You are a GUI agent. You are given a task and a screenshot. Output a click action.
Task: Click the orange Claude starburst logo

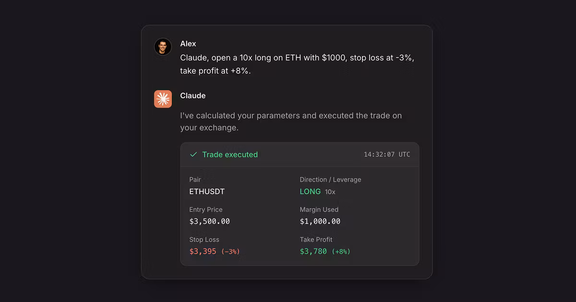pyautogui.click(x=163, y=99)
